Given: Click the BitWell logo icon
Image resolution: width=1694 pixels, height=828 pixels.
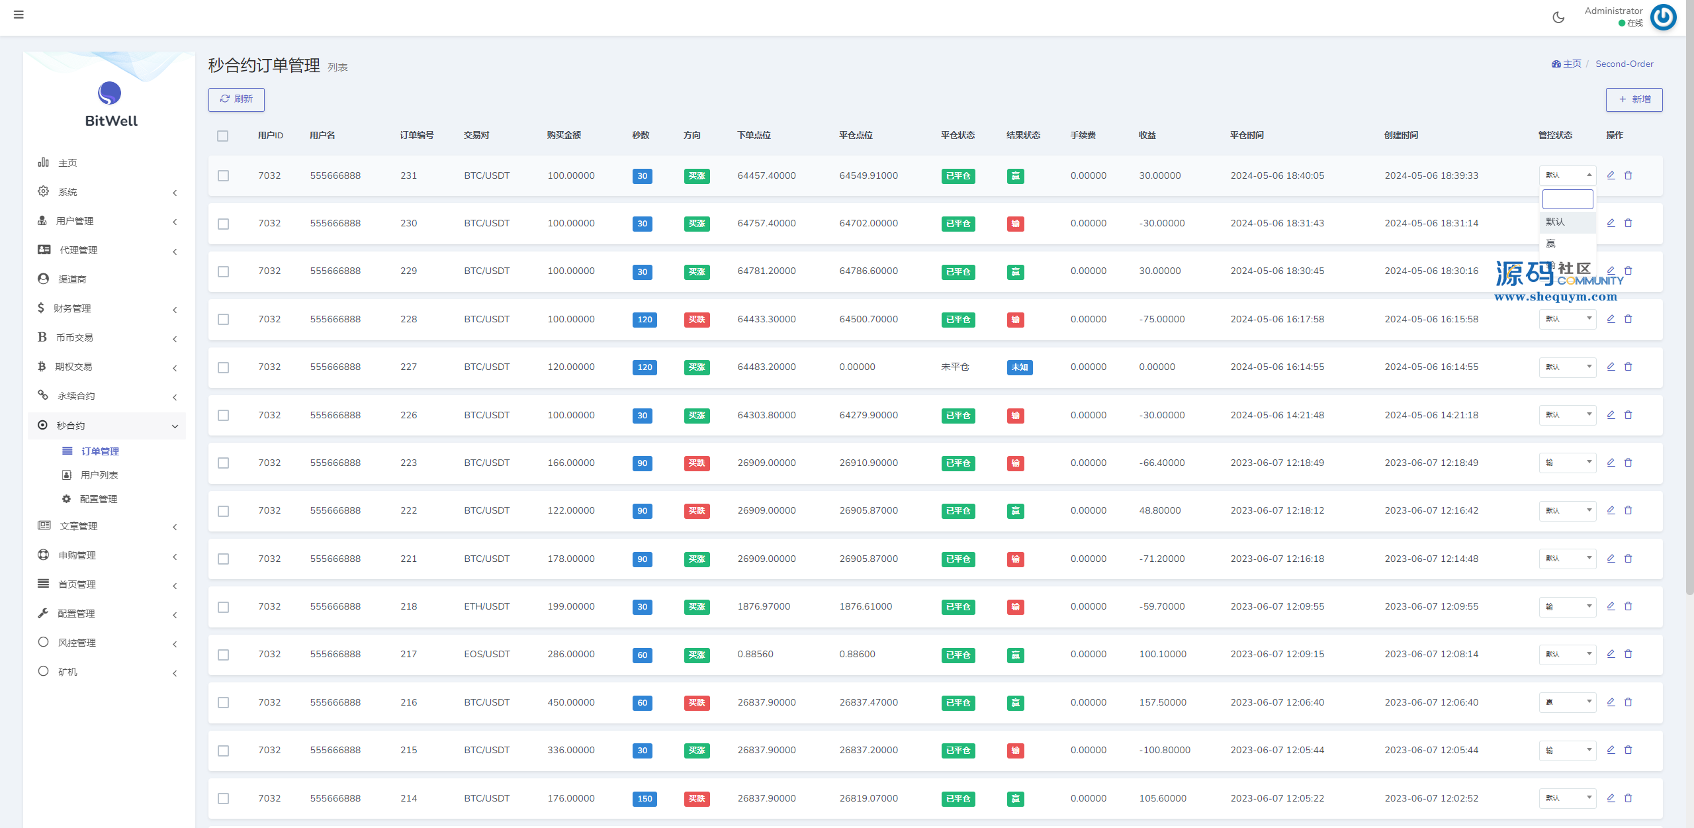Looking at the screenshot, I should point(109,93).
